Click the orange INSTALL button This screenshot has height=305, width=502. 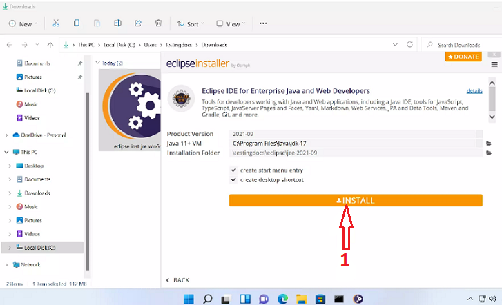click(356, 200)
